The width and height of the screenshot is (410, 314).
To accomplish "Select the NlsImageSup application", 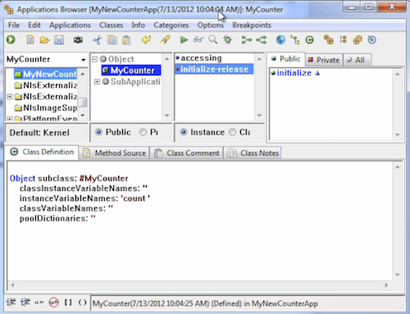I will pos(46,108).
